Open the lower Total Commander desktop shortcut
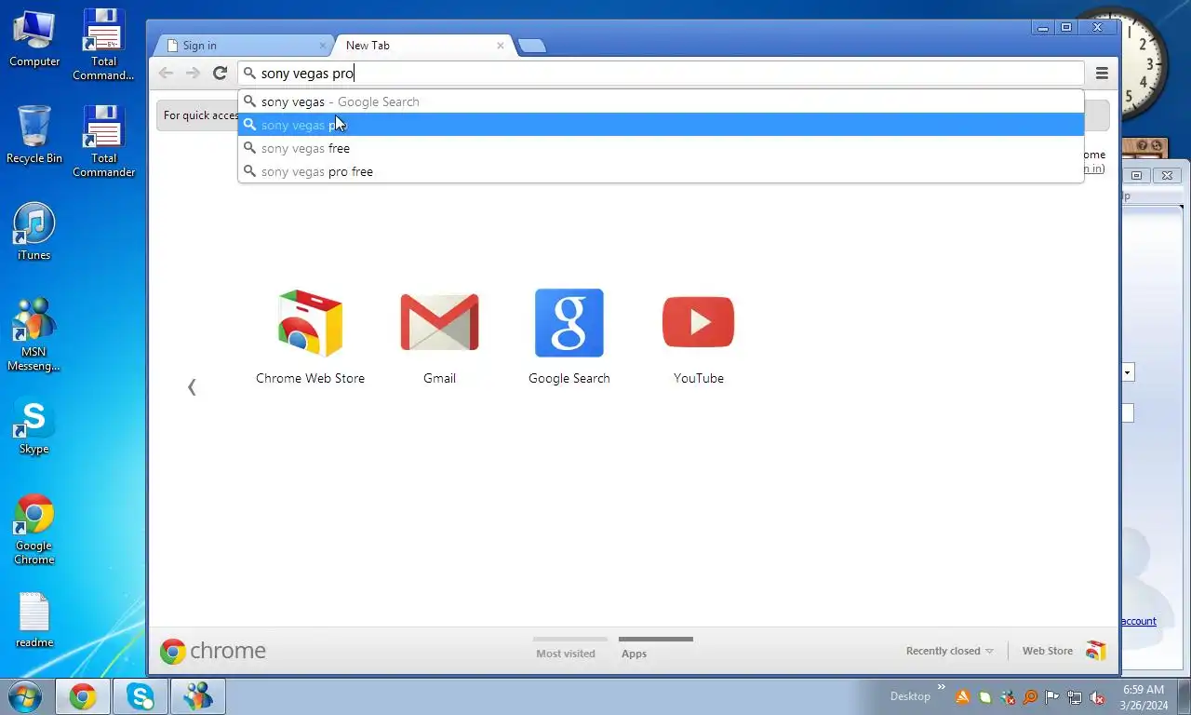The image size is (1191, 715). (x=103, y=142)
